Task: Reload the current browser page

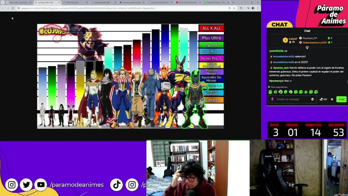Action: [x=13, y=8]
